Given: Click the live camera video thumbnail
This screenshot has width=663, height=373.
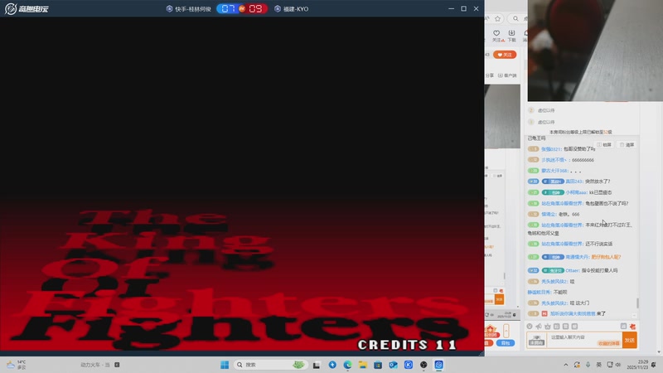Looking at the screenshot, I should 595,51.
